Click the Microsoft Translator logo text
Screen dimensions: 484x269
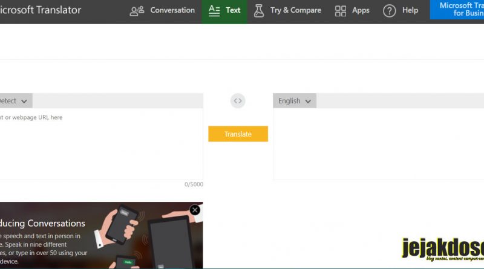click(41, 10)
